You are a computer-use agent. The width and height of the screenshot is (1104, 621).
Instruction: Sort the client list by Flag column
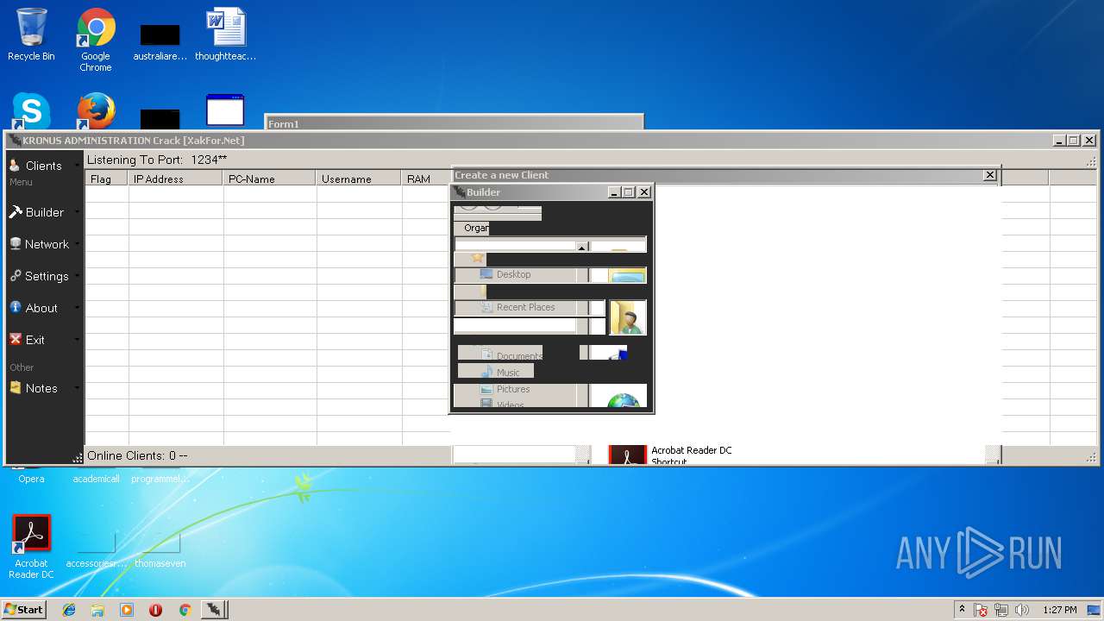107,179
